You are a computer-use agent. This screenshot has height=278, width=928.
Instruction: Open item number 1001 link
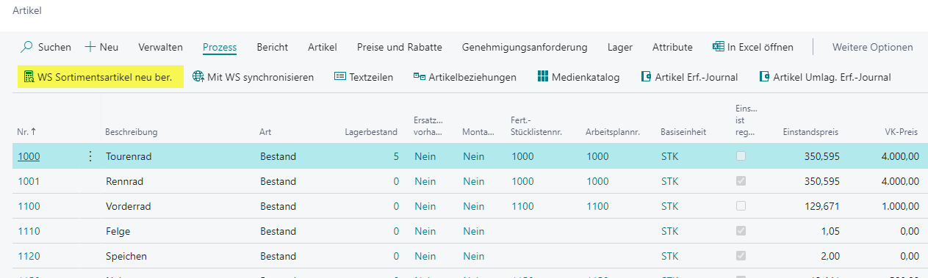coord(29,181)
